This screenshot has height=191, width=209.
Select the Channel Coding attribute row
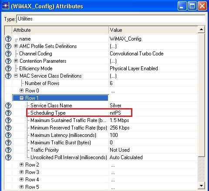click(x=36, y=54)
